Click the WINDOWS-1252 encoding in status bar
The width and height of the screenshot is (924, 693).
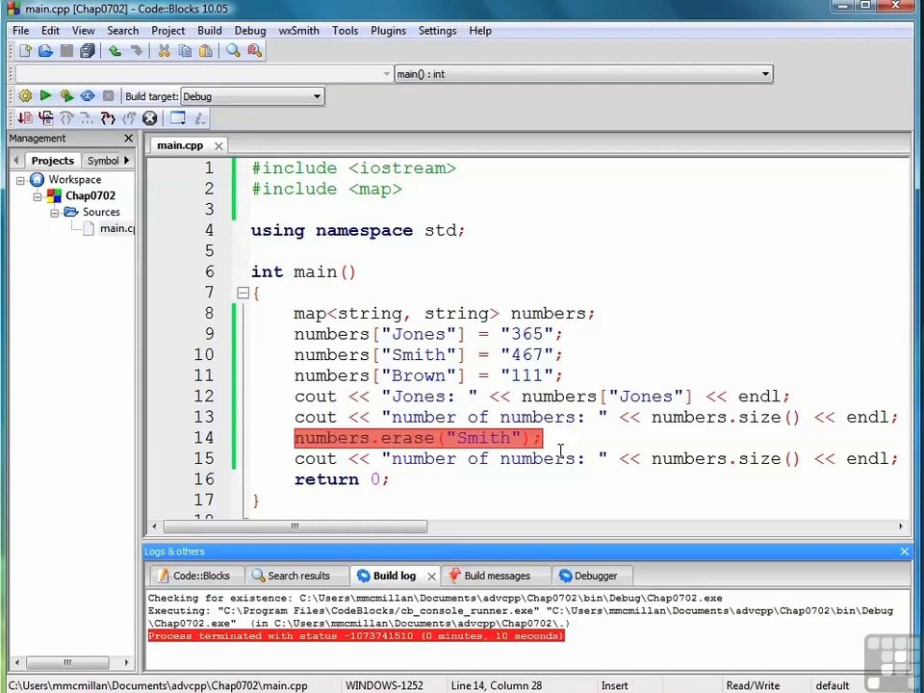tap(384, 686)
